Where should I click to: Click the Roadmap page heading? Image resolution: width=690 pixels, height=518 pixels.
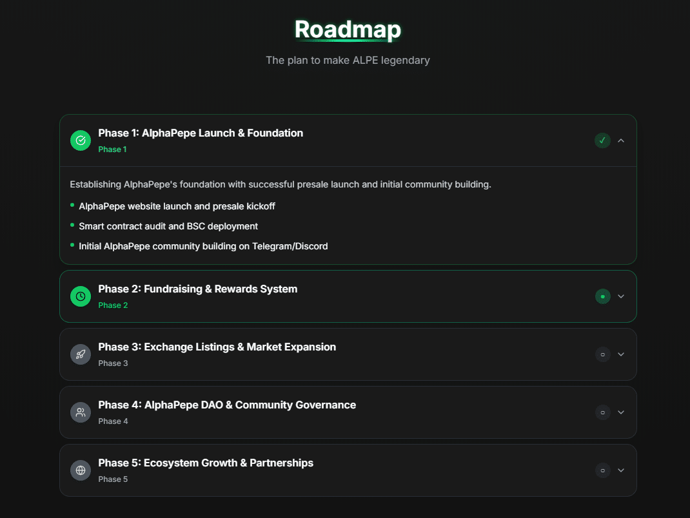point(348,30)
